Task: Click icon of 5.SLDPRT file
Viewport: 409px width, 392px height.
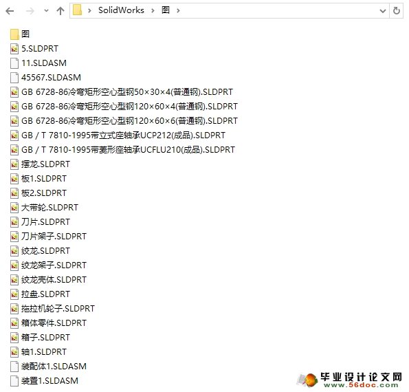Action: point(14,49)
